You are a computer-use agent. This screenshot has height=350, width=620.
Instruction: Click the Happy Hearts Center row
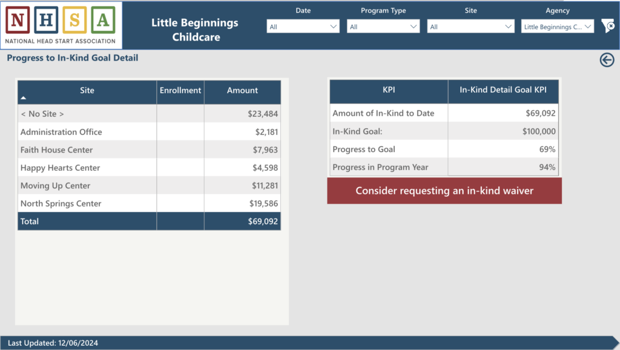60,168
